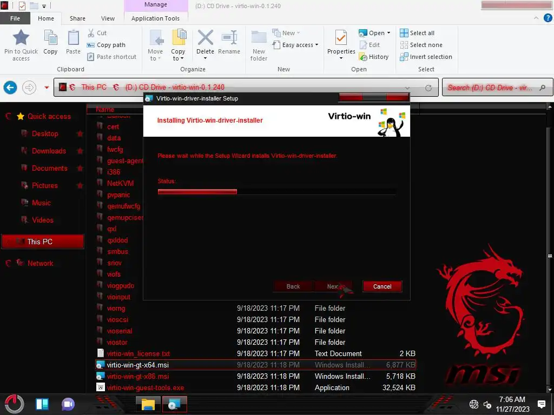Open Videos in navigation pane
The image size is (554, 415).
pos(42,220)
